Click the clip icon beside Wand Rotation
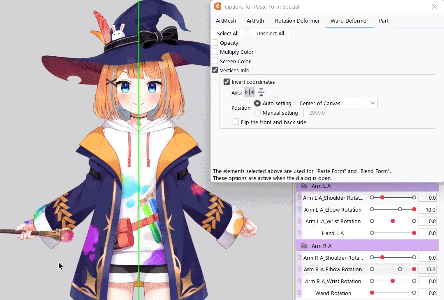Image resolution: width=444 pixels, height=300 pixels. click(x=299, y=293)
